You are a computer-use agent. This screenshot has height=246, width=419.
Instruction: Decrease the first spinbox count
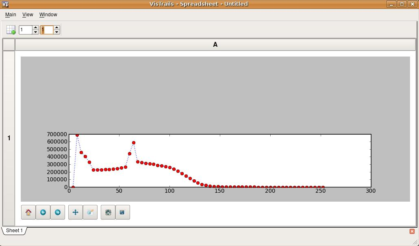click(x=35, y=32)
